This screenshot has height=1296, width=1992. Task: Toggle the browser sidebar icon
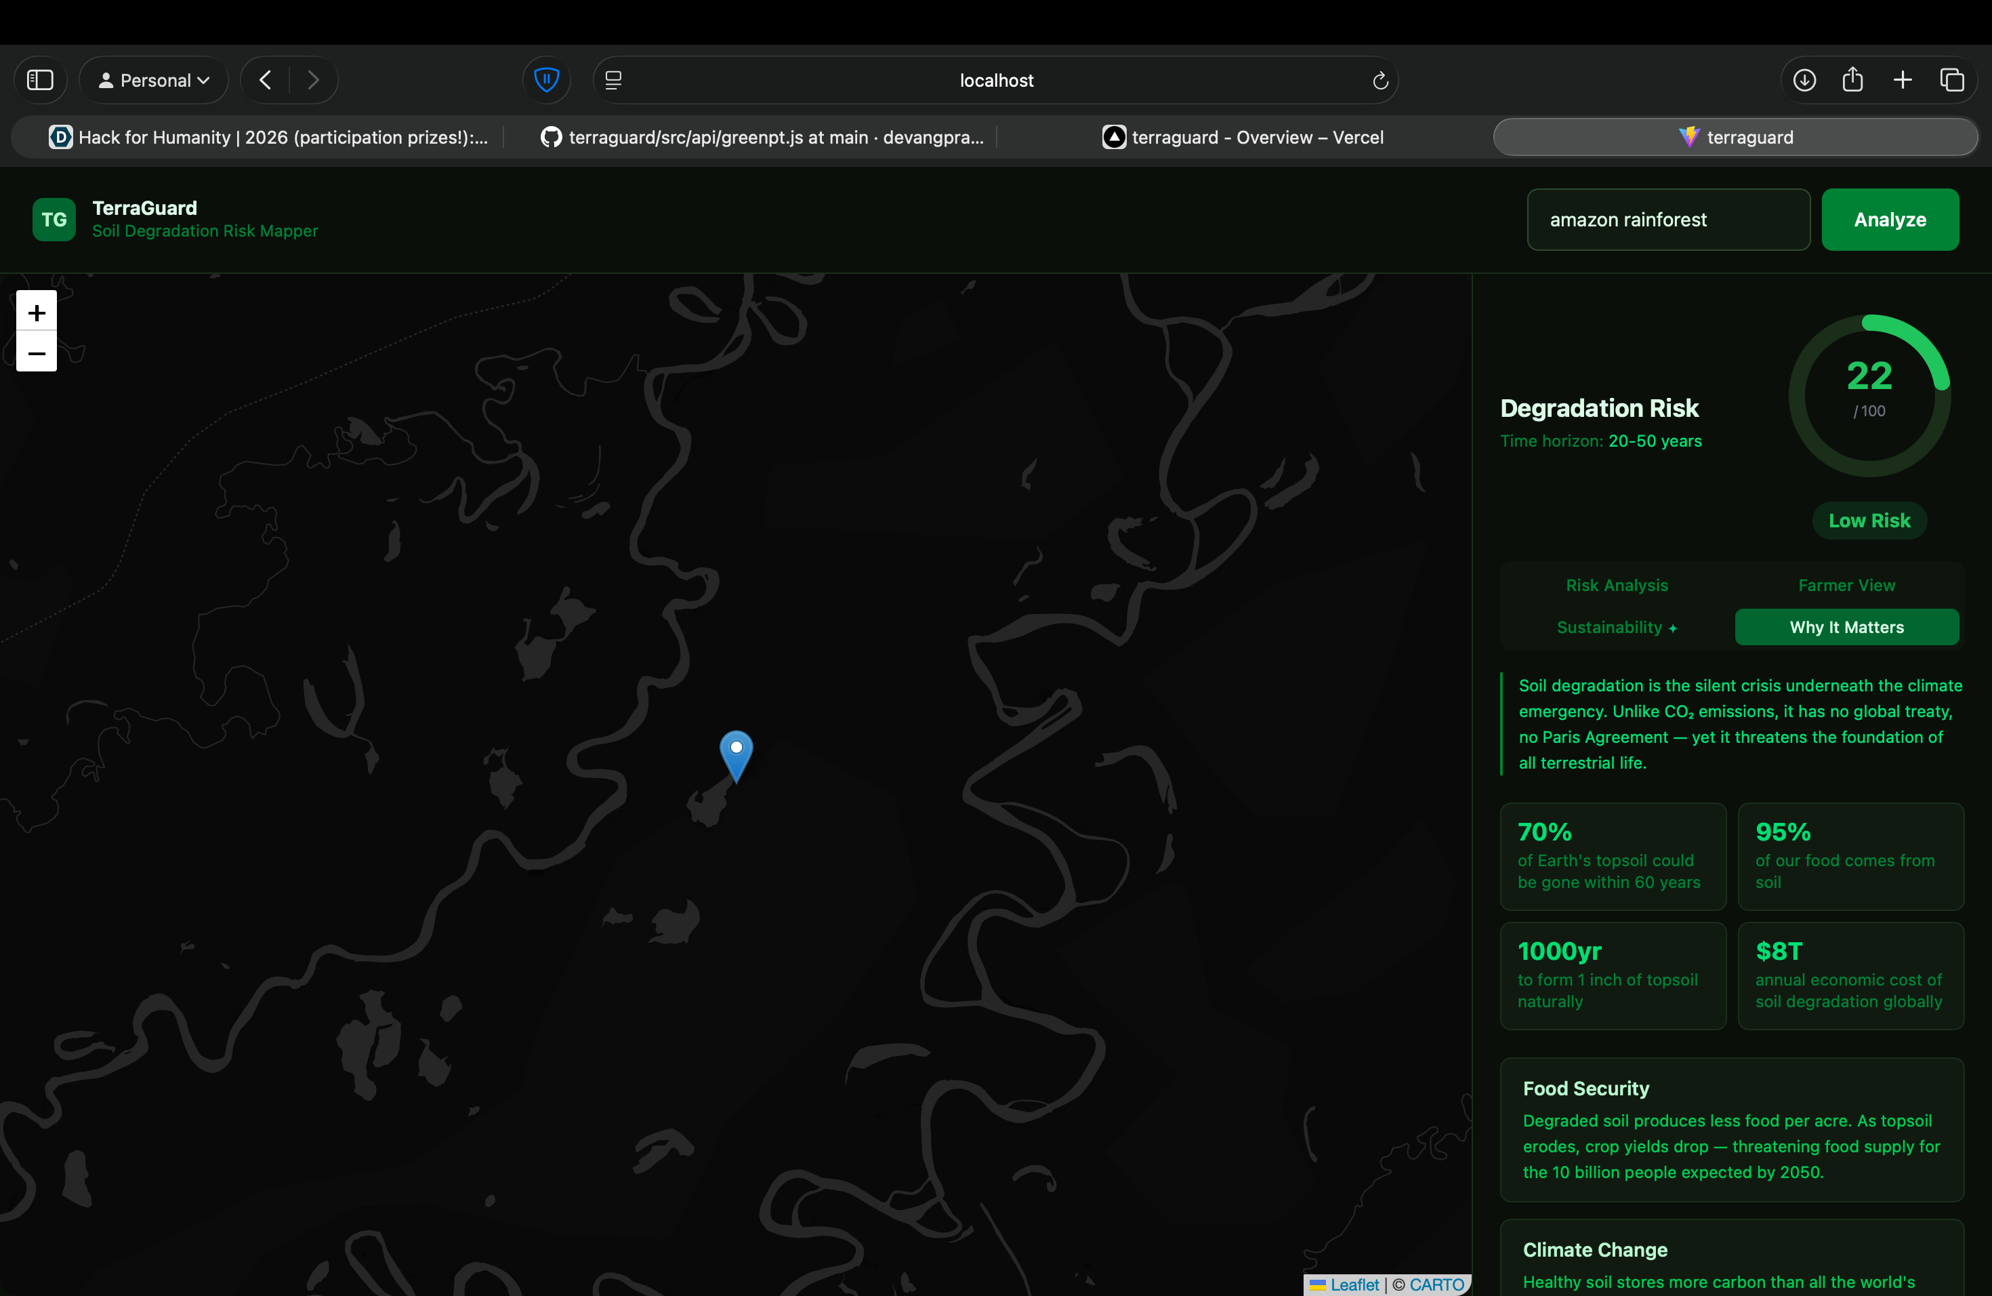coord(40,81)
